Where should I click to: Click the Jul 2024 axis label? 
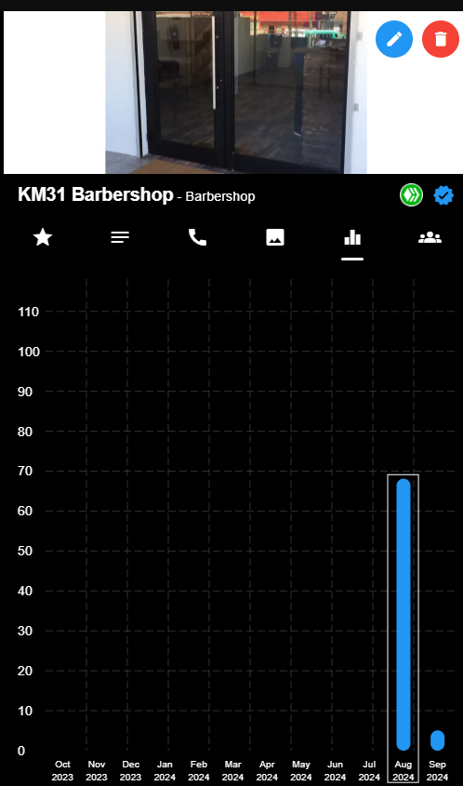(x=369, y=771)
